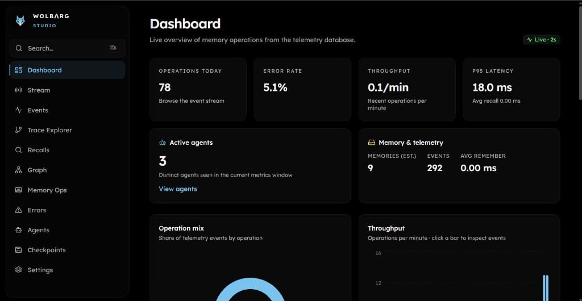Screen dimensions: 582x301
Task: Navigate to Trace Explorer
Action: click(x=67, y=130)
